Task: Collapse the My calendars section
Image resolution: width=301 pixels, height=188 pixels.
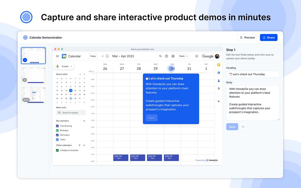Action: 84,121
